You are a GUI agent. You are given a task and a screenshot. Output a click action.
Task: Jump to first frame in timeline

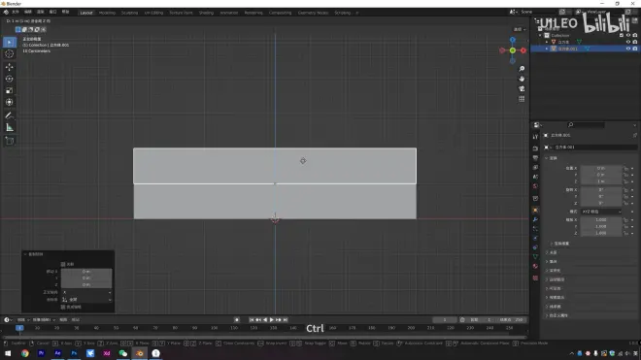tap(251, 320)
